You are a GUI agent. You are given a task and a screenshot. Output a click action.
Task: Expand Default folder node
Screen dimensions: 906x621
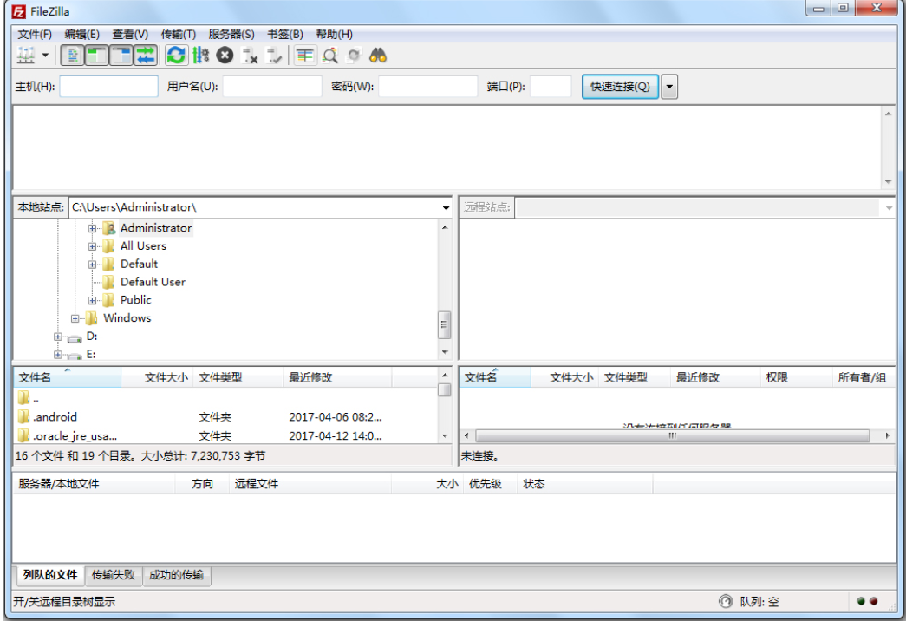click(92, 265)
